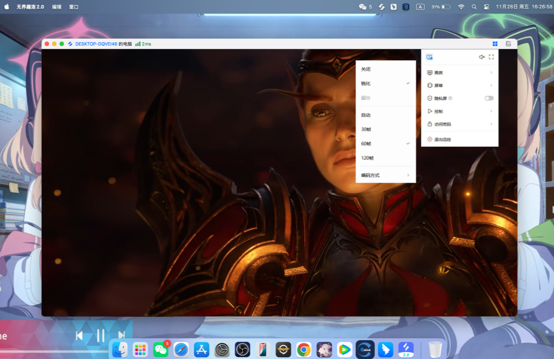Open the note edit icon in title bar
The width and height of the screenshot is (554, 359).
[x=508, y=44]
